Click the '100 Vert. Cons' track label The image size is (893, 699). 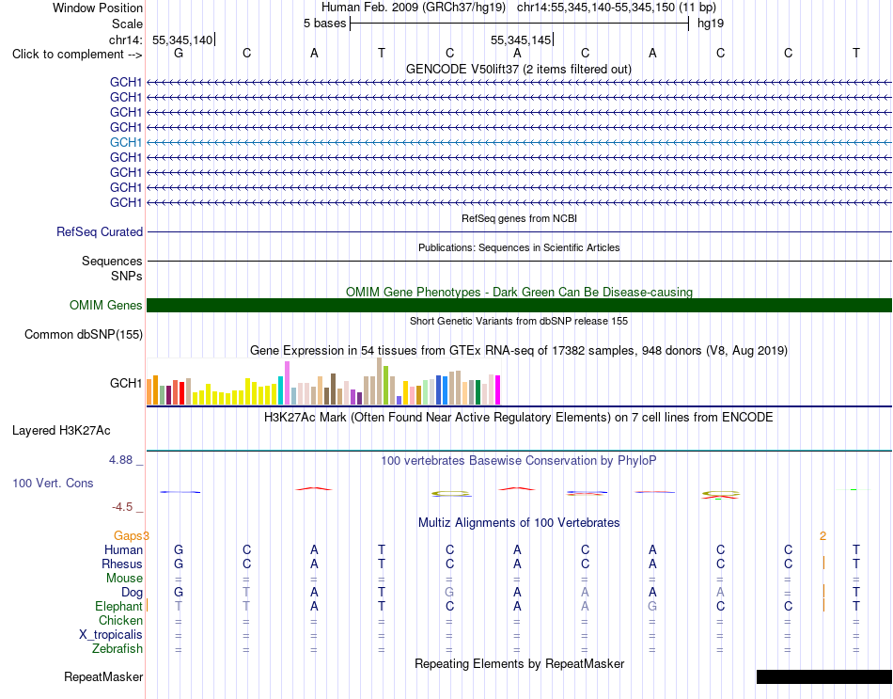click(x=53, y=483)
